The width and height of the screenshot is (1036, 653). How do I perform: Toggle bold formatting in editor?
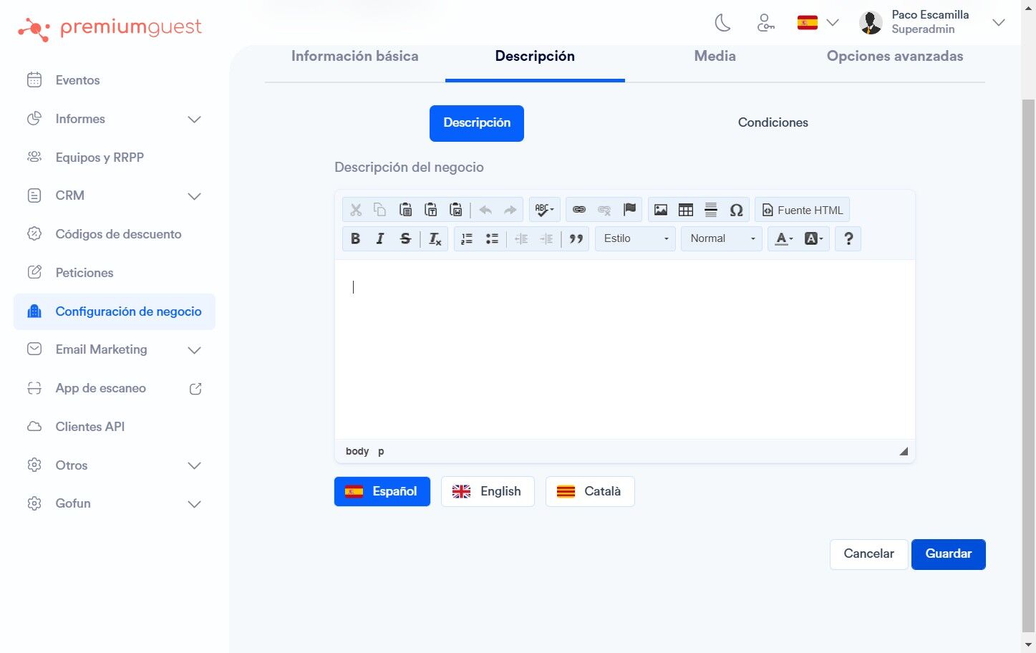pos(355,239)
